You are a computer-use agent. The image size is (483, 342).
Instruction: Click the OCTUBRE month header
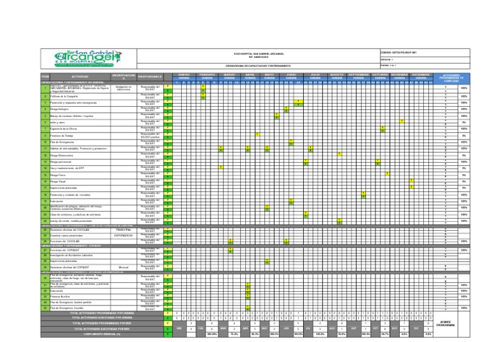(x=380, y=75)
